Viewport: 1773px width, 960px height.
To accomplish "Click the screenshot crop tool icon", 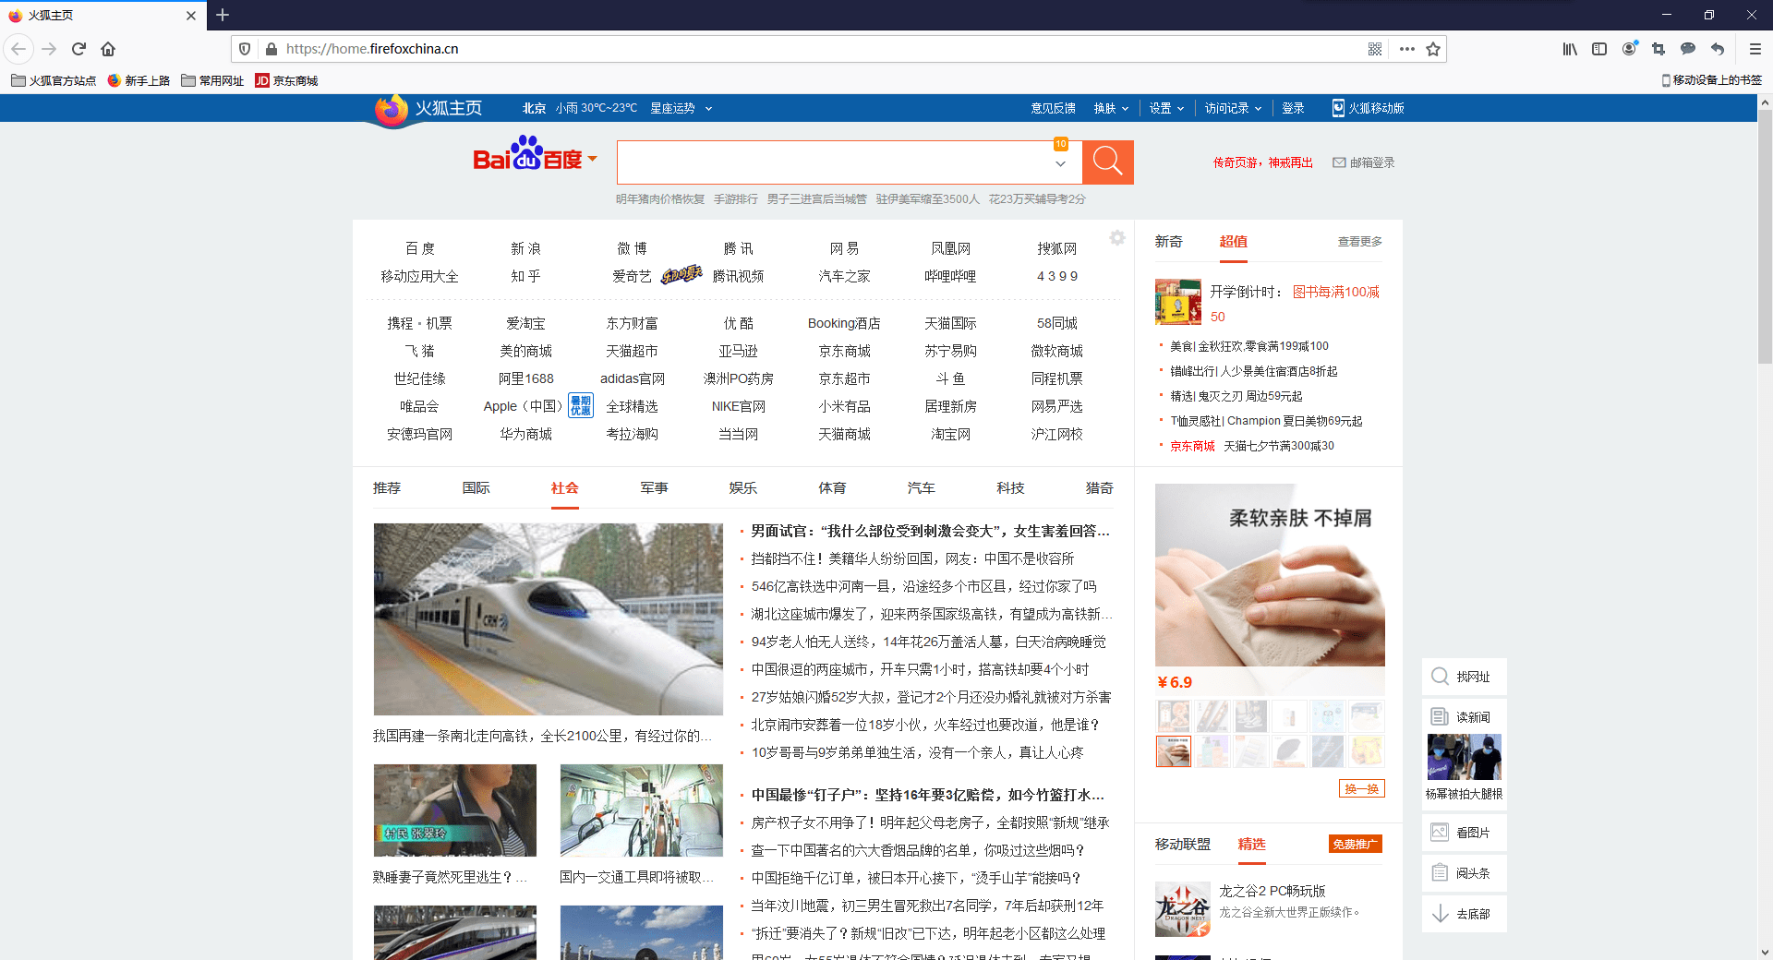I will click(x=1658, y=49).
